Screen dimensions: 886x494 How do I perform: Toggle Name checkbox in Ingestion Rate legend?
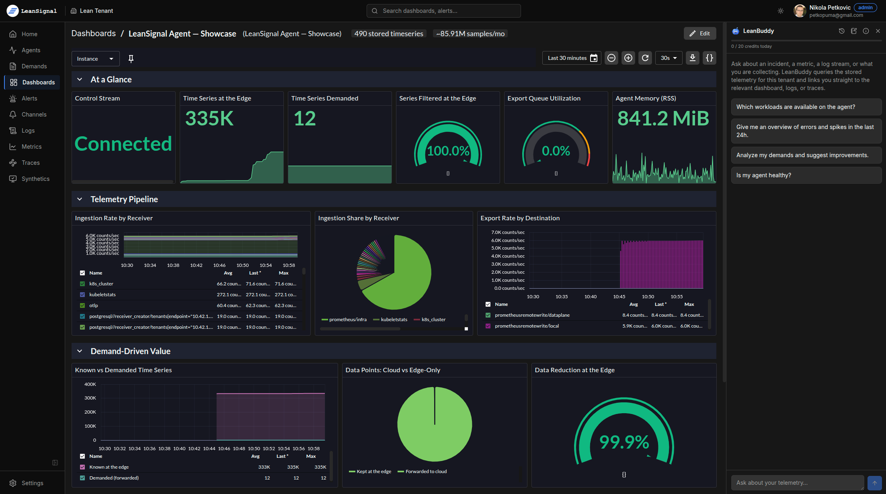point(82,273)
